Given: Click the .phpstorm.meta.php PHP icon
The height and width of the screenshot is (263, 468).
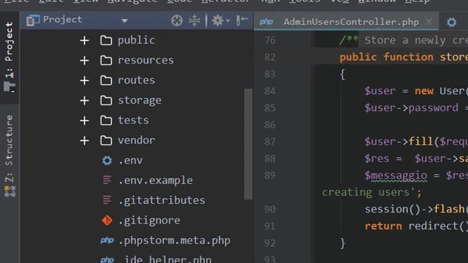Looking at the screenshot, I should coord(107,240).
